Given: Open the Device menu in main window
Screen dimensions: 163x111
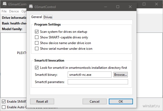Looking at the screenshot, I should tap(14, 11).
